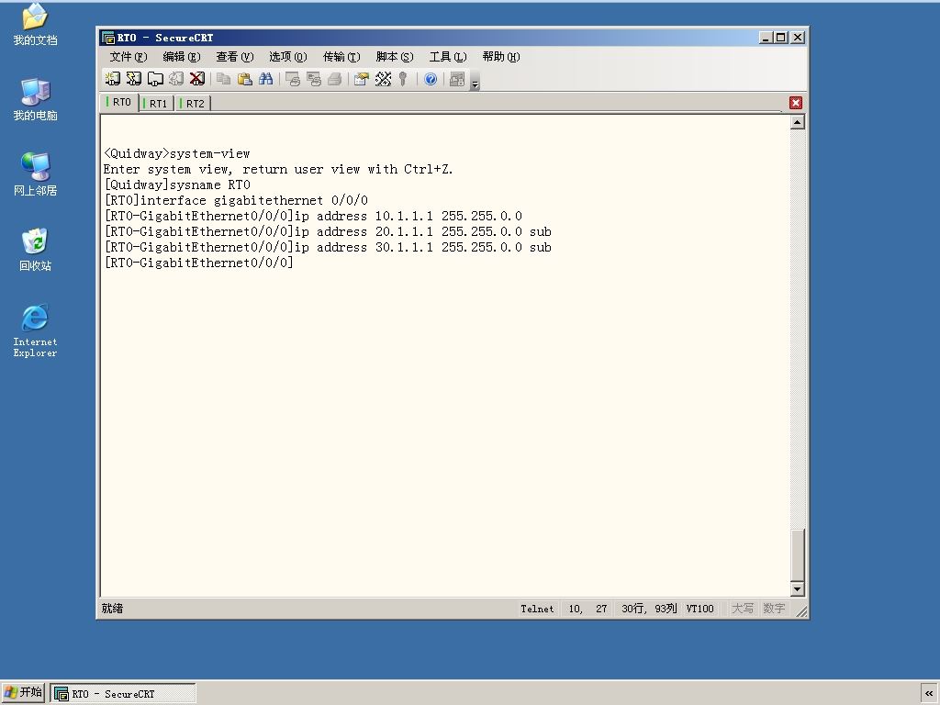Click the 'Enter system view' message line
The height and width of the screenshot is (705, 940).
[x=278, y=169]
